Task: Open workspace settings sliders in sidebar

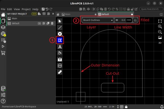Action: pos(3,95)
